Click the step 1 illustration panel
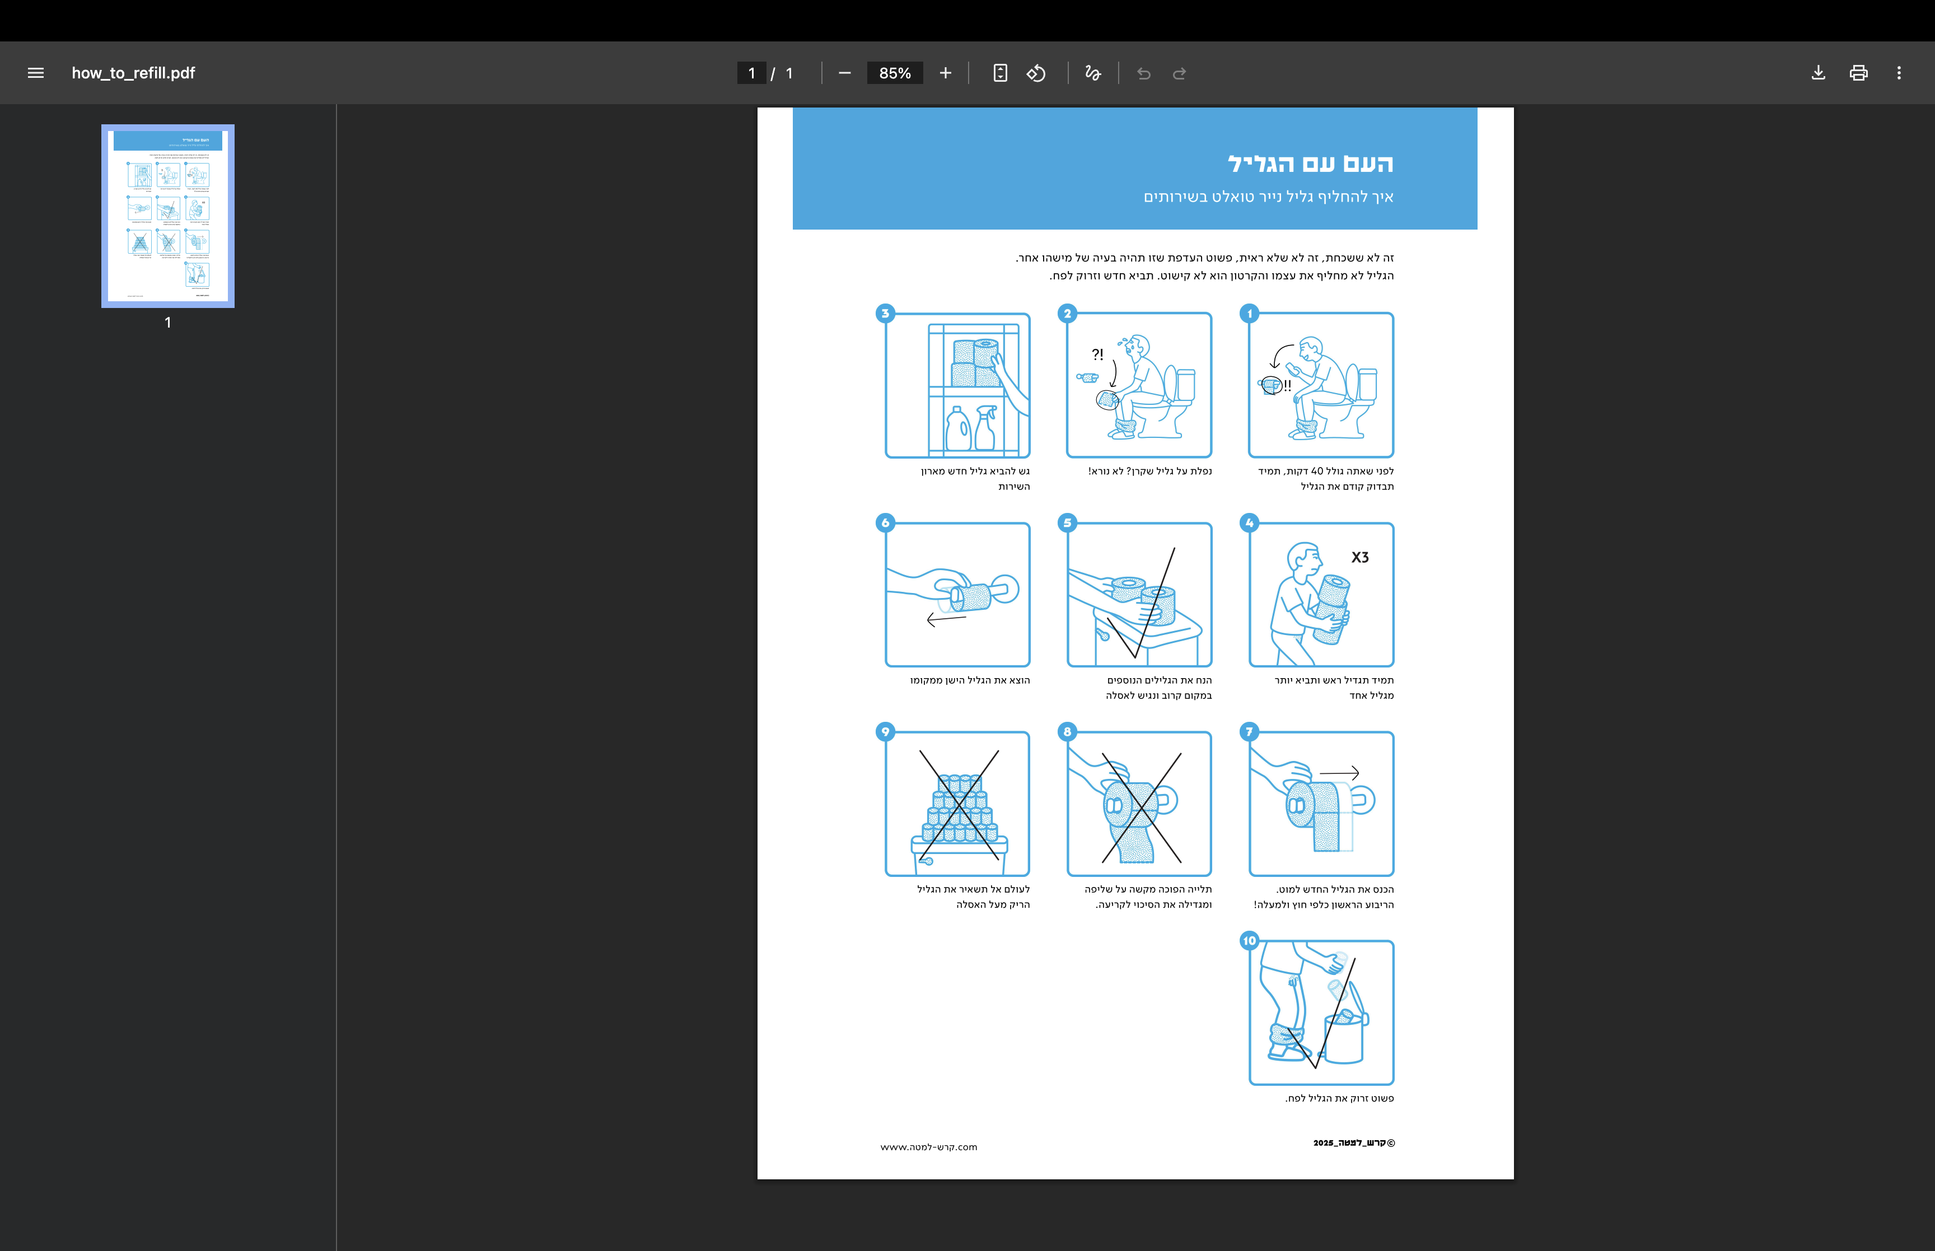 coord(1321,385)
